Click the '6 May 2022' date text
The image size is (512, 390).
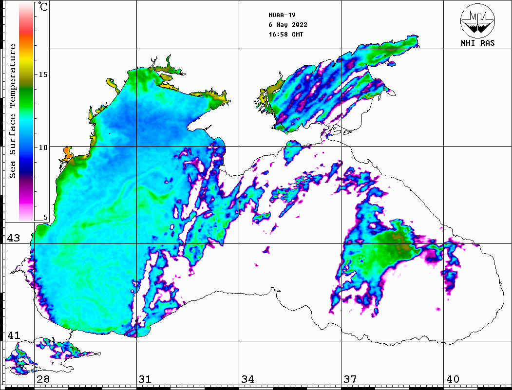click(x=288, y=25)
